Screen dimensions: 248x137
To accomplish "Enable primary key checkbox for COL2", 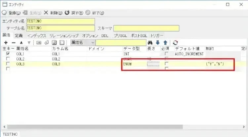I will click(8, 59).
